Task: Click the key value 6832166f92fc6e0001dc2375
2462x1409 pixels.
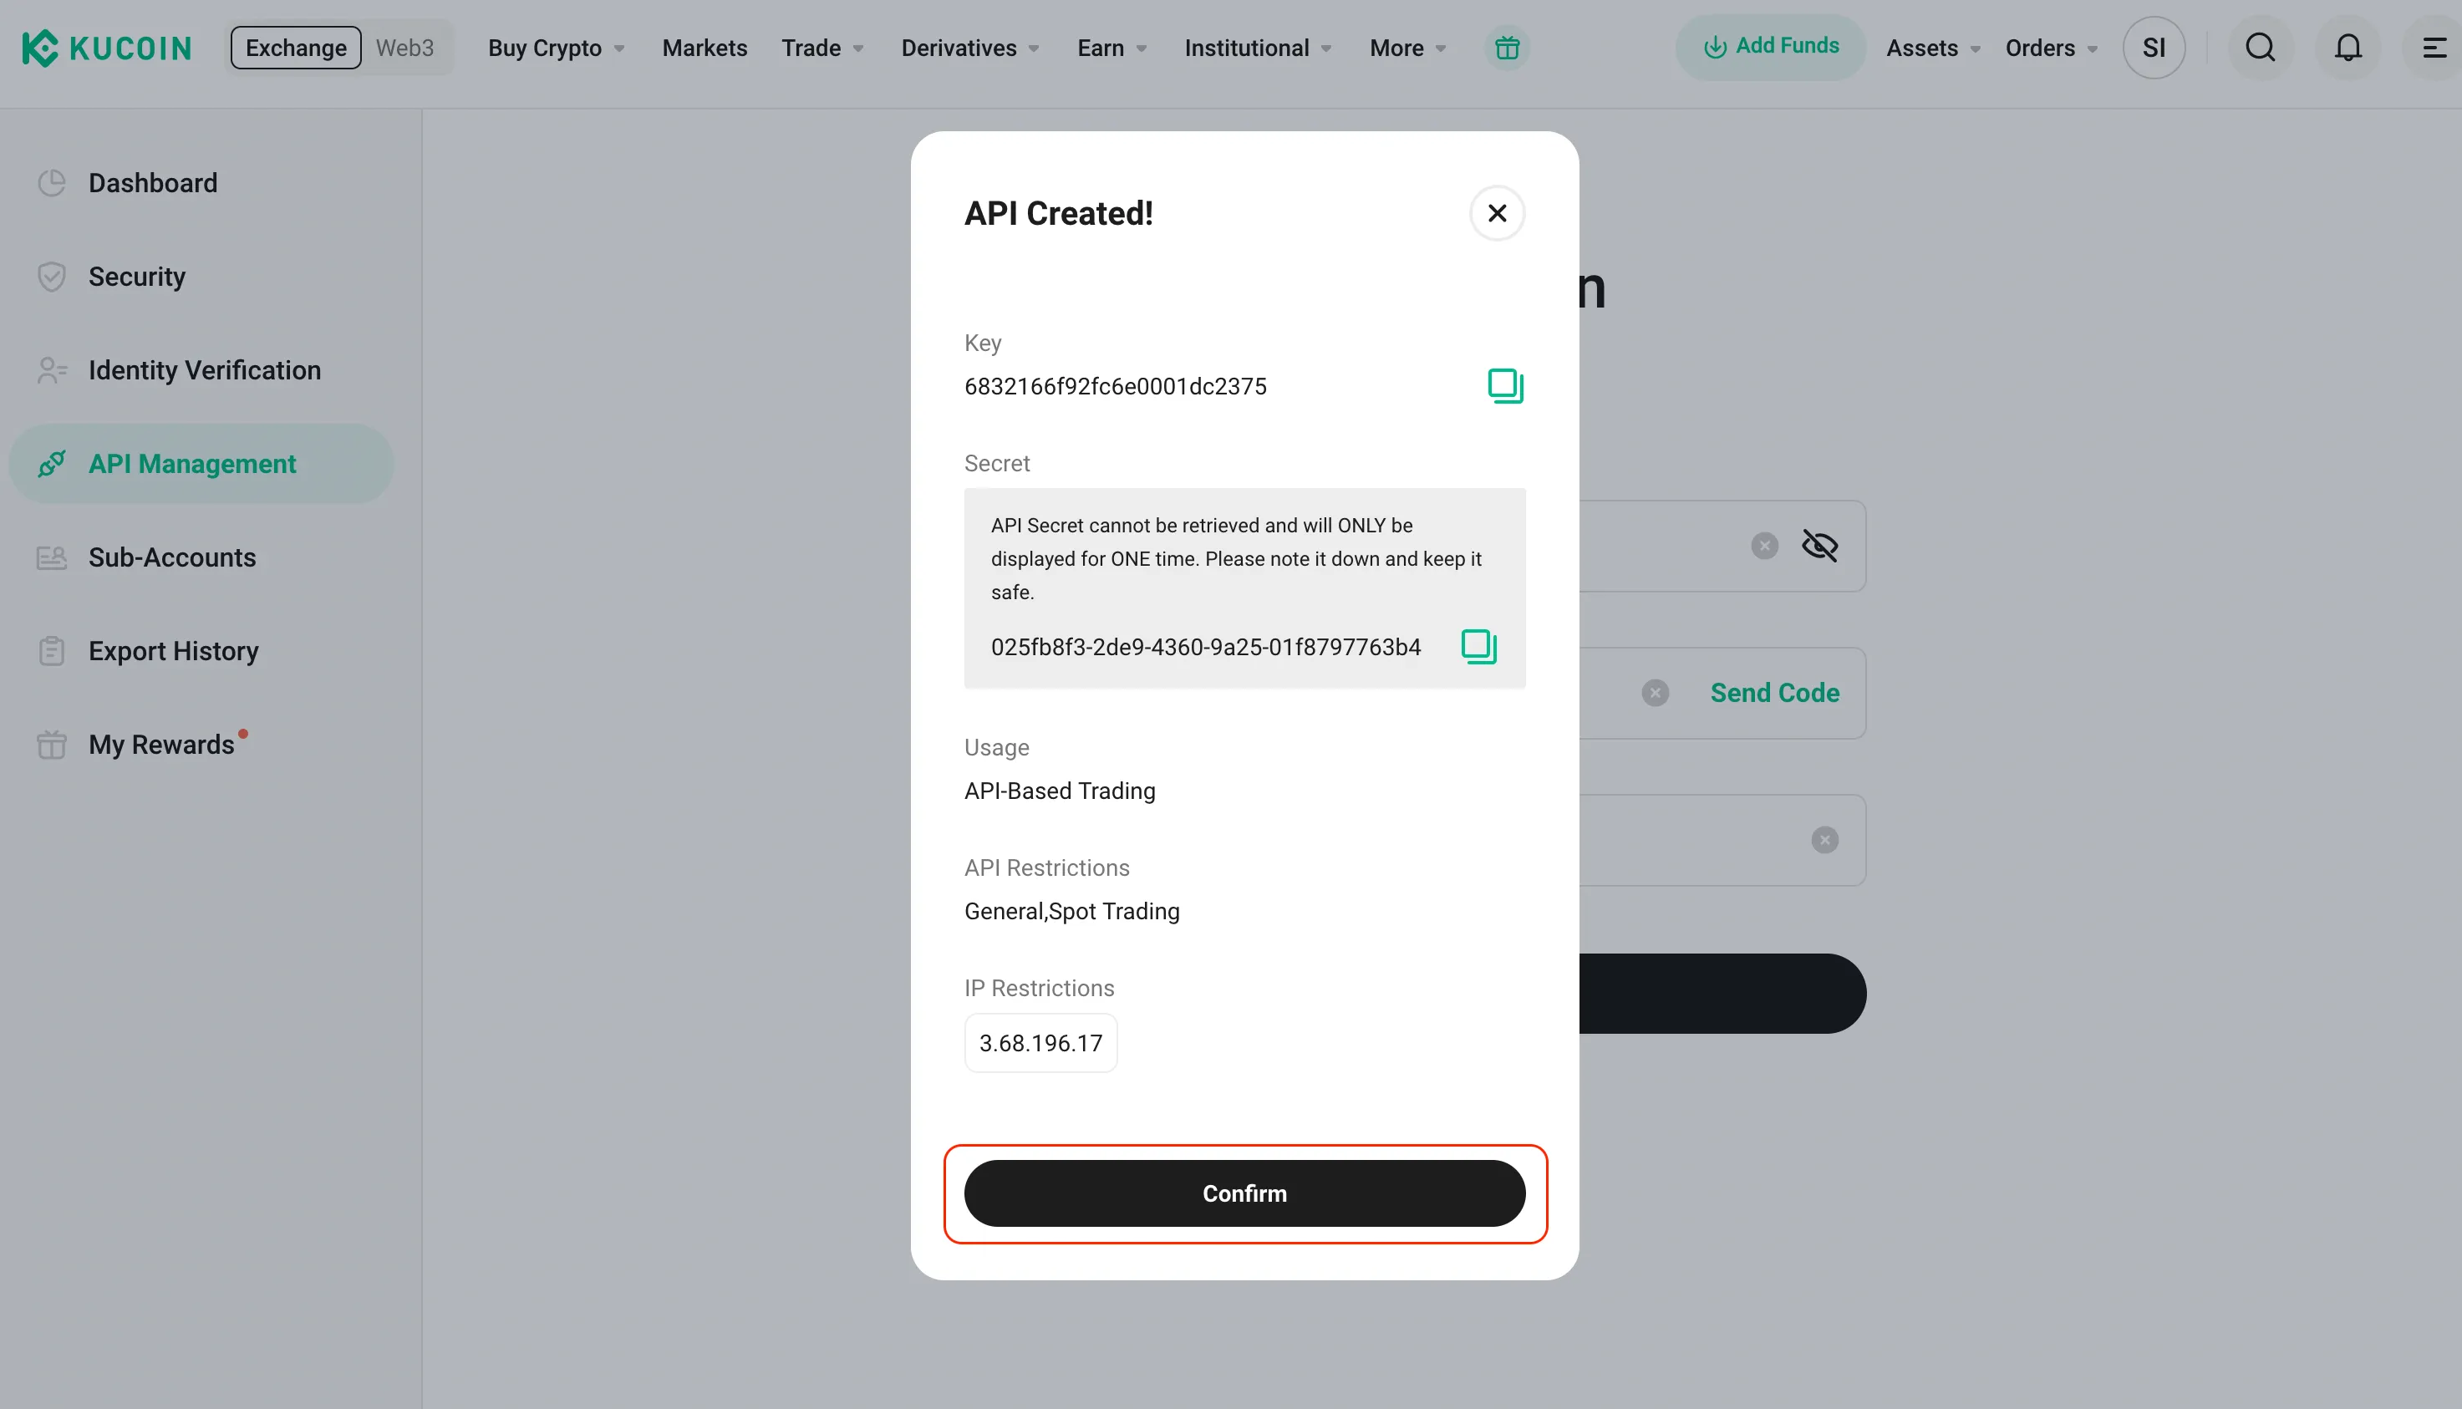Action: [x=1115, y=386]
